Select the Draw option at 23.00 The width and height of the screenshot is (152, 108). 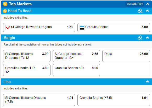pyautogui.click(x=126, y=56)
